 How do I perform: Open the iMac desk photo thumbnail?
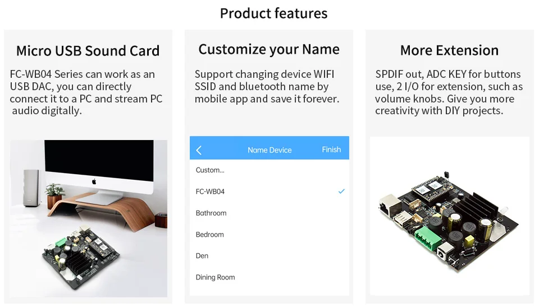(89, 218)
